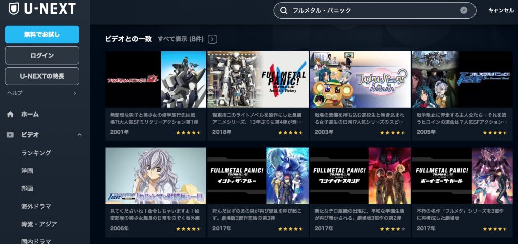Expand the ヘルプ arrow
The image size is (518, 244).
[75, 93]
